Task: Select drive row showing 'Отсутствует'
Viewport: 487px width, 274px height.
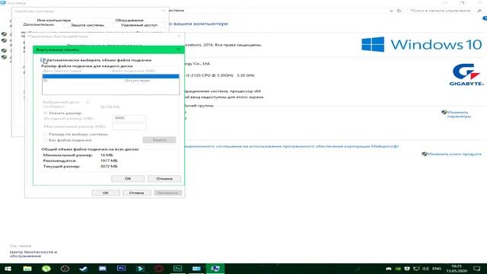Action: [x=110, y=81]
